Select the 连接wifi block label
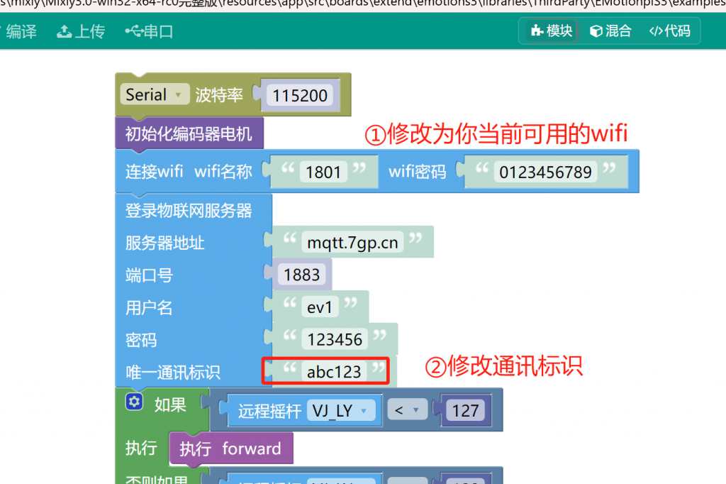This screenshot has height=484, width=726. [x=154, y=172]
